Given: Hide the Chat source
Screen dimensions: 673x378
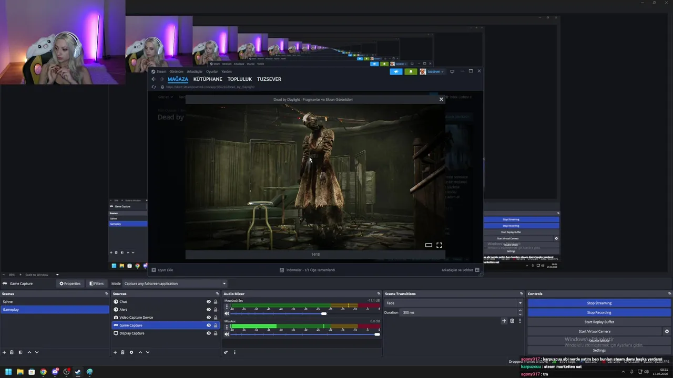Looking at the screenshot, I should [209, 302].
